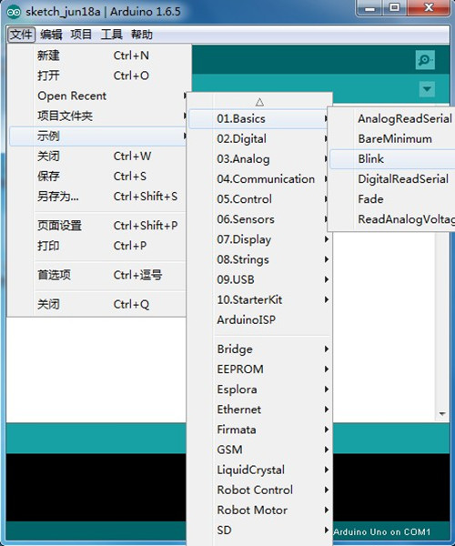Open the Esplora library examples
Screen dimensions: 455x546
point(259,389)
